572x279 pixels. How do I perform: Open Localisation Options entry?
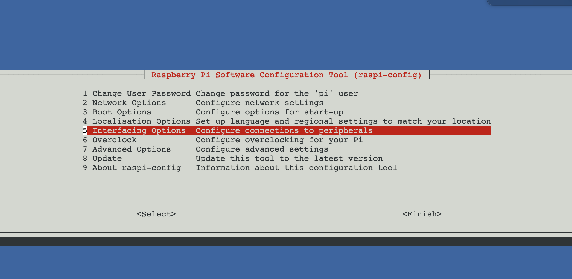coord(141,121)
